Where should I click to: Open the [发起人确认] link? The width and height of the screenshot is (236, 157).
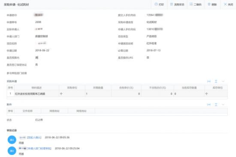pos(34,137)
